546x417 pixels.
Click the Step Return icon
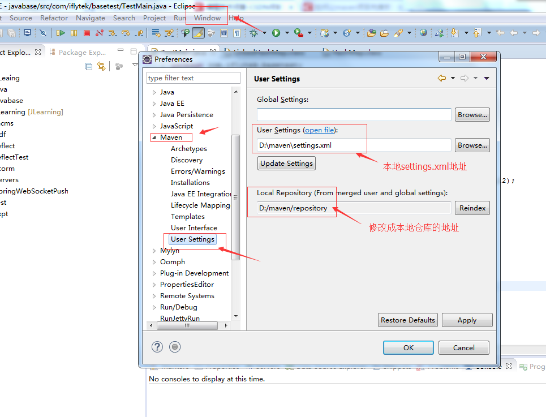point(139,33)
